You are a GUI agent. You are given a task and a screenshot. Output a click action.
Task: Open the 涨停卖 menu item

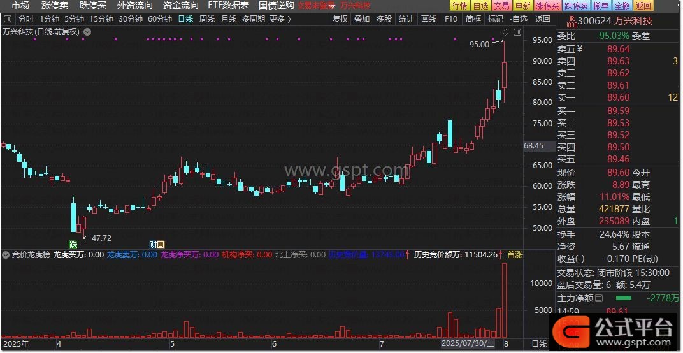pyautogui.click(x=54, y=6)
